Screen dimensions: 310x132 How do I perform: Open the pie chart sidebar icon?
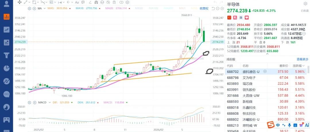click(7, 68)
